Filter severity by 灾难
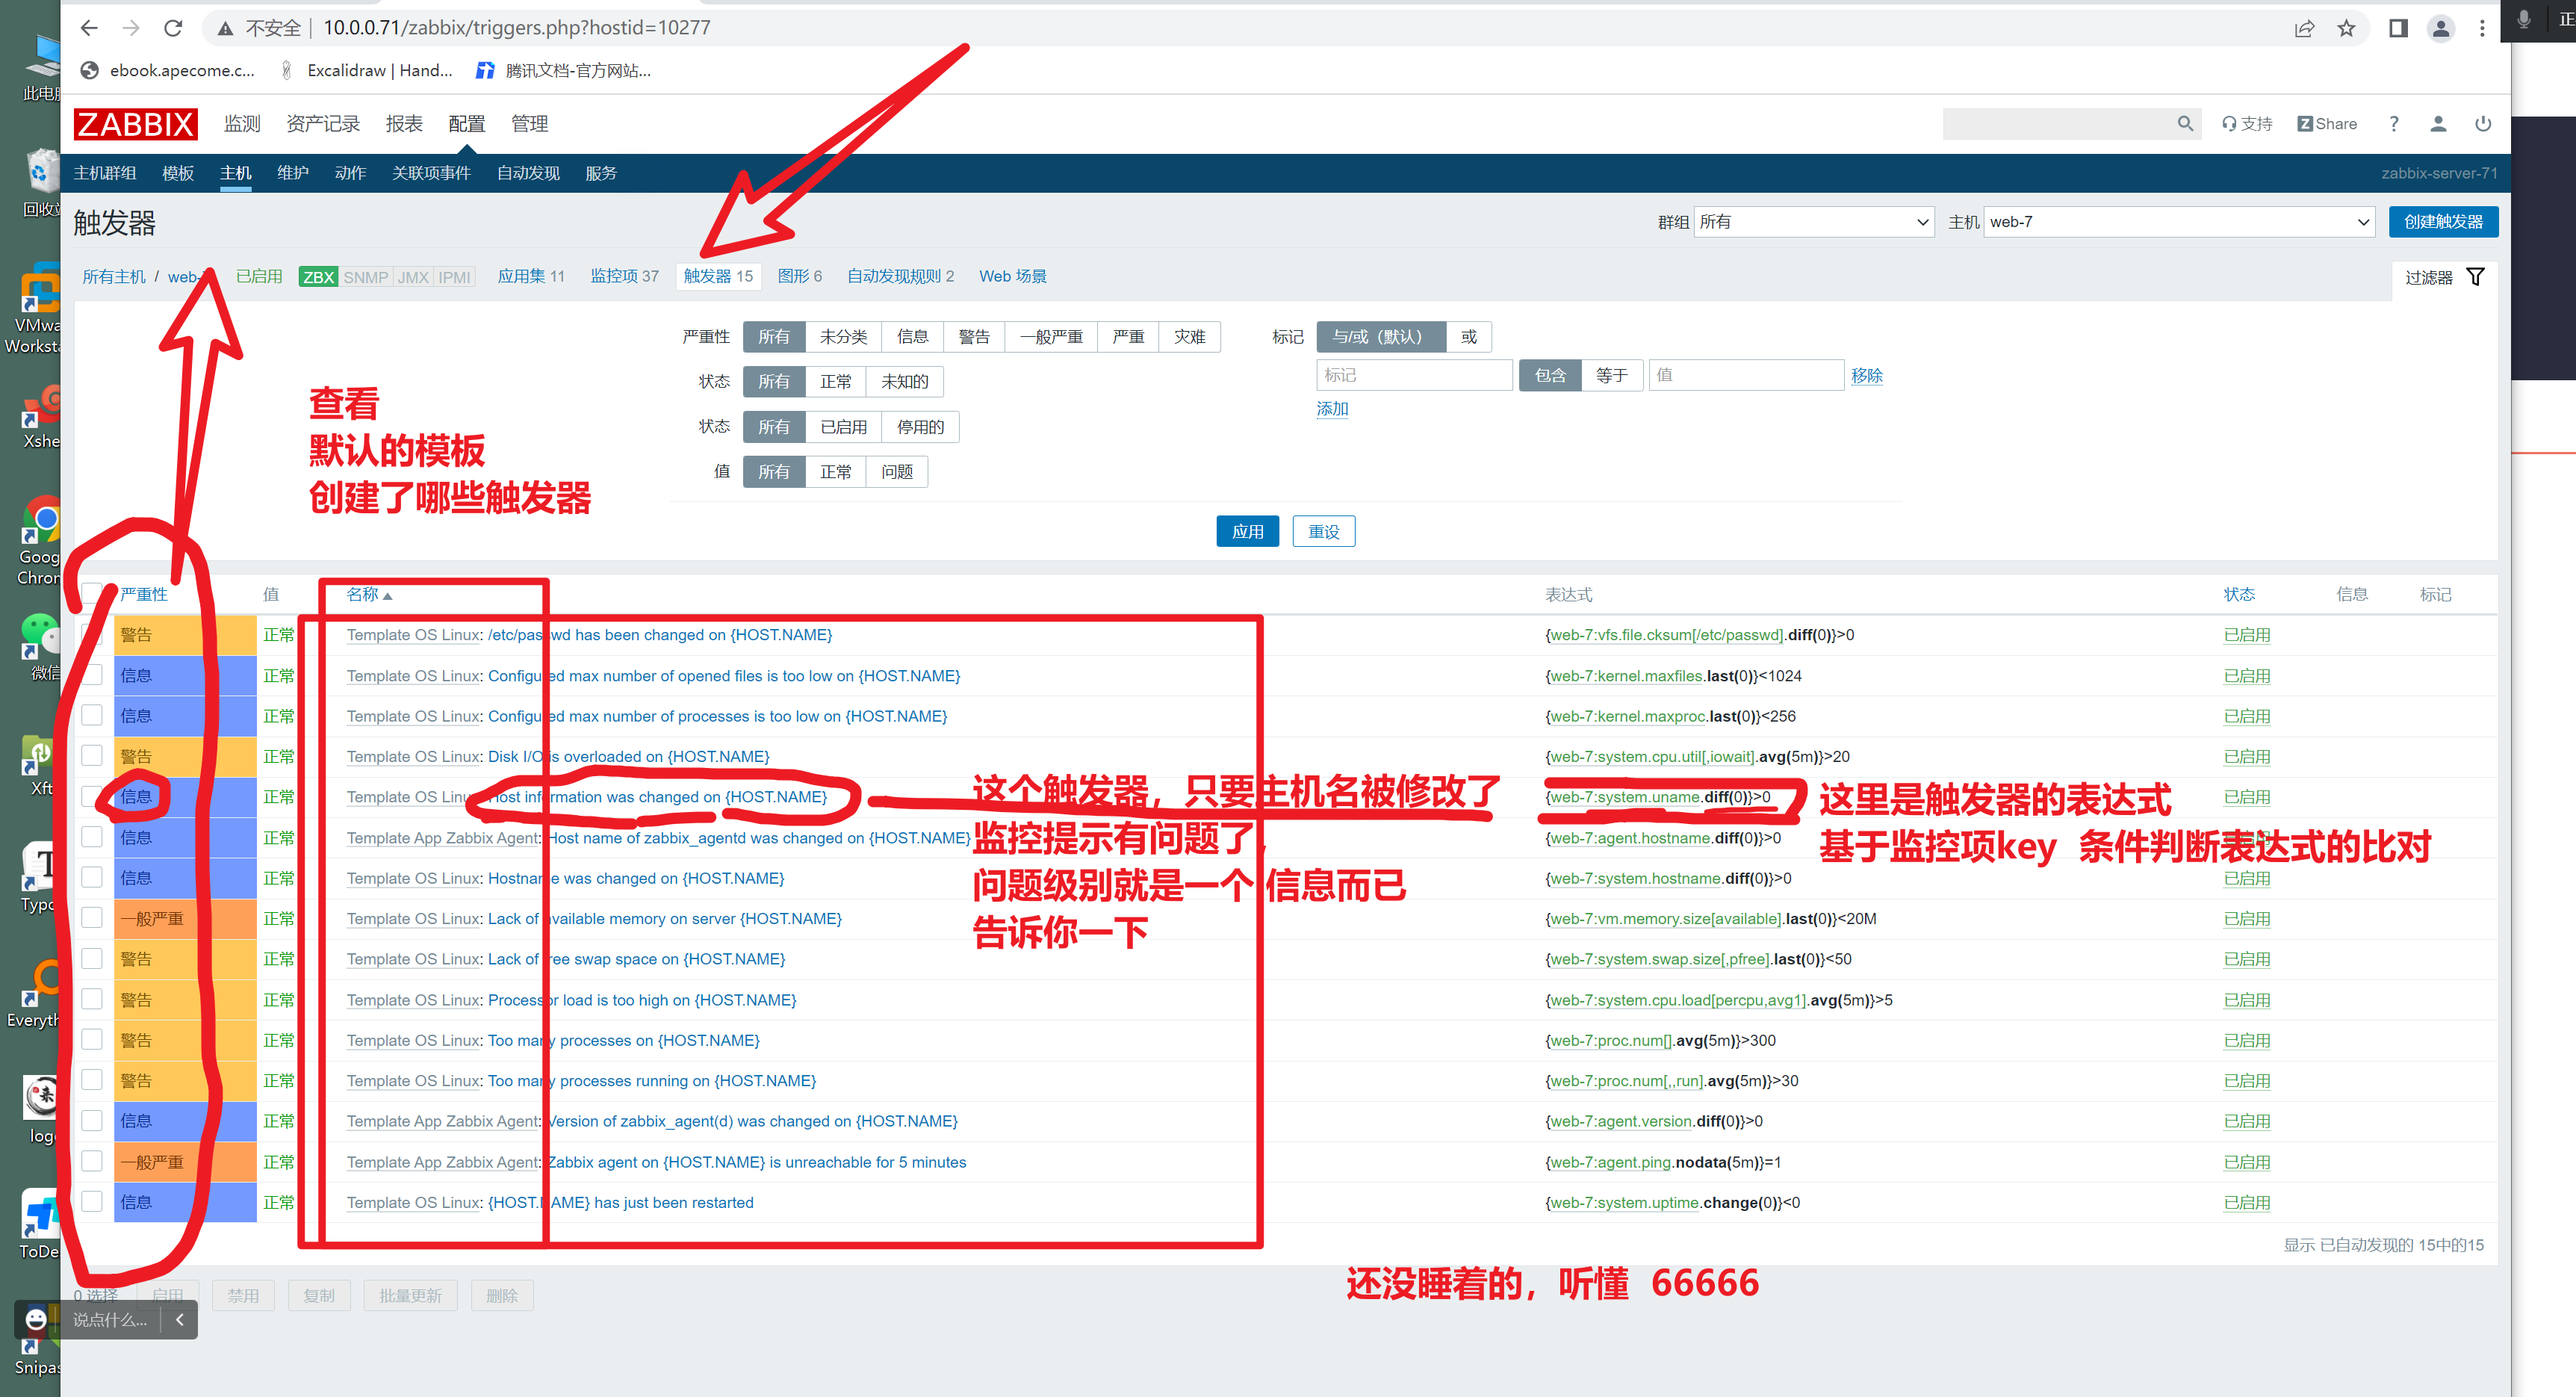The image size is (2576, 1397). click(x=1189, y=337)
